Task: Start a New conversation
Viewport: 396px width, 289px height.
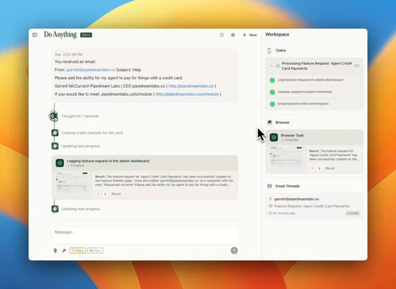Action: (249, 35)
